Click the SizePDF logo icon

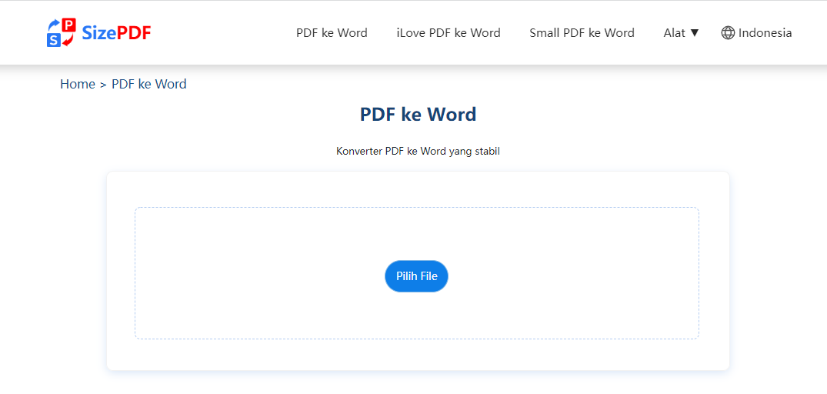(62, 32)
